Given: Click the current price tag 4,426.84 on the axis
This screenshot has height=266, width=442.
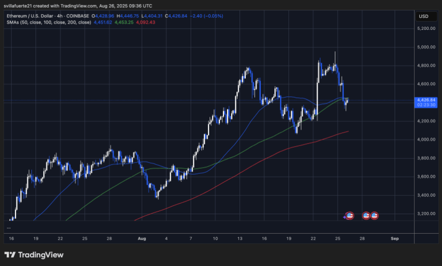Looking at the screenshot, I should click(427, 100).
